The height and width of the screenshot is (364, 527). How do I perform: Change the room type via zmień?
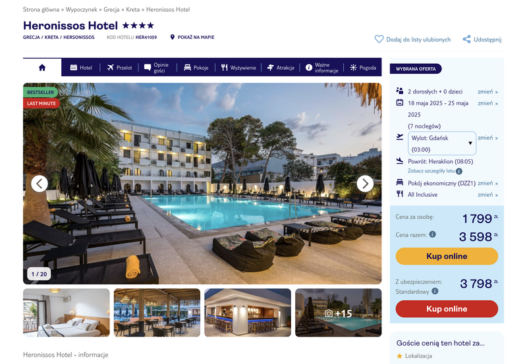487,183
